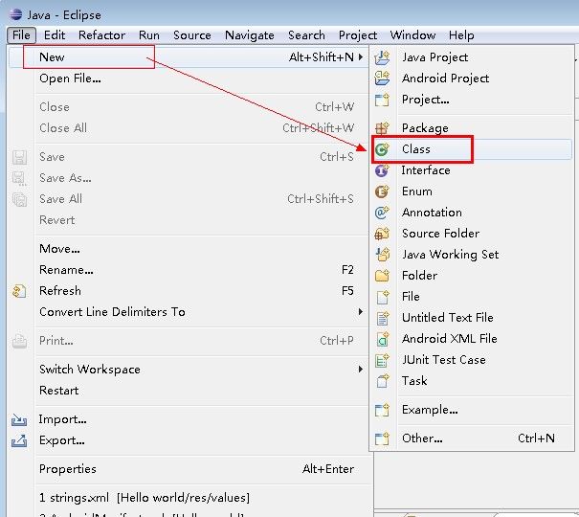The image size is (579, 517).
Task: Select Annotation label in submenu
Action: [432, 213]
